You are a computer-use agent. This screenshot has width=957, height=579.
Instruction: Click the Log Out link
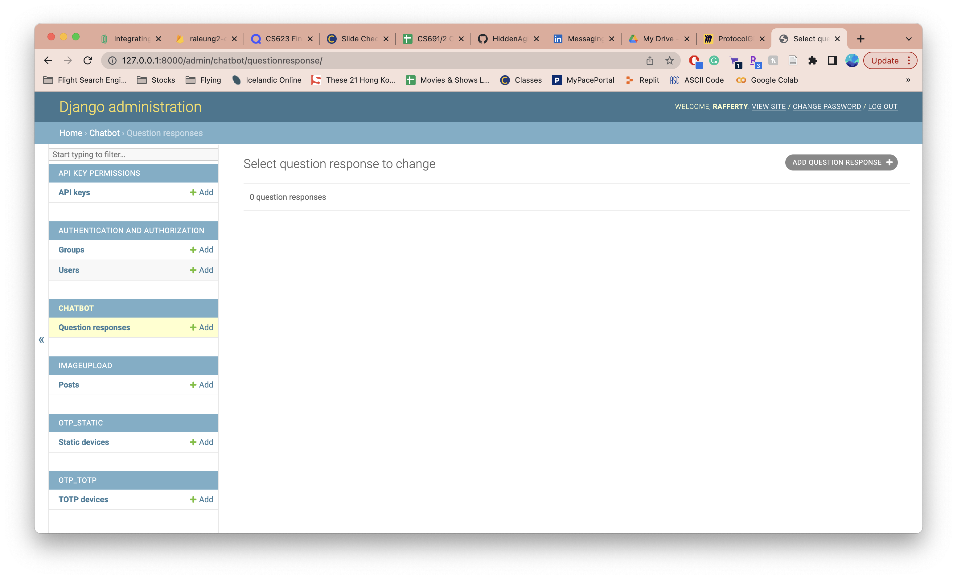pos(882,106)
